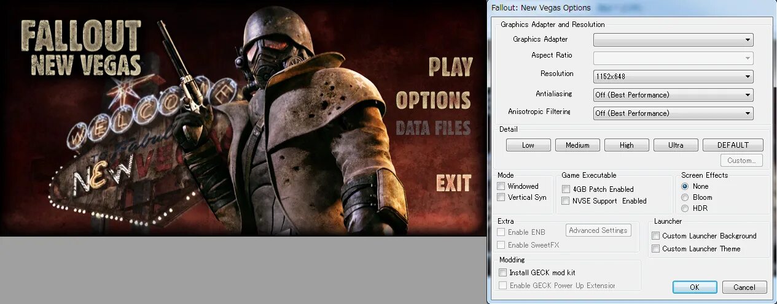Click the DEFAULT detail button
Image resolution: width=777 pixels, height=304 pixels.
pos(733,145)
